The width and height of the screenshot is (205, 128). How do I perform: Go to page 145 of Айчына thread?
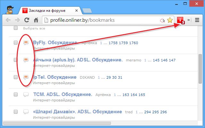[156, 60]
